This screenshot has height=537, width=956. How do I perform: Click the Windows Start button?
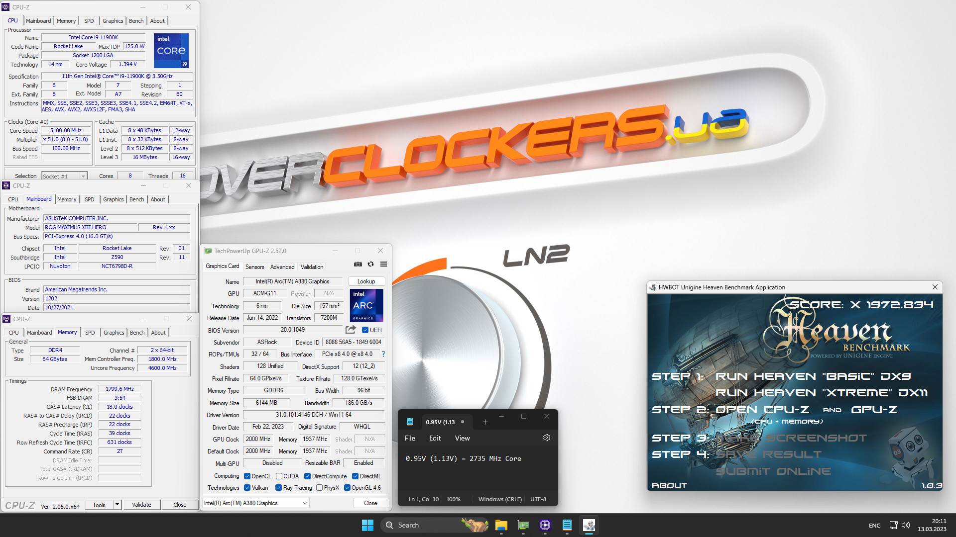click(367, 525)
